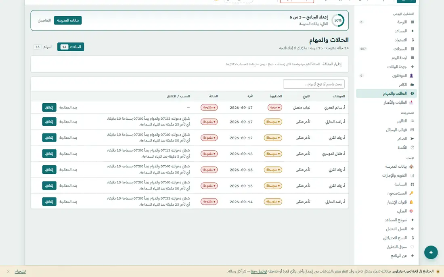Image resolution: width=444 pixels, height=277 pixels.
Task: Click عن البرنامج about icon
Action: [412, 256]
